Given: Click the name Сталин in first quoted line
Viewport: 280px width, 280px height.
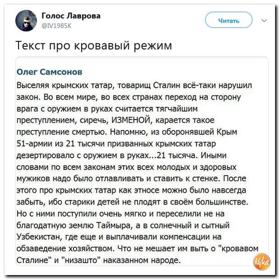Looking at the screenshot, I should (167, 86).
